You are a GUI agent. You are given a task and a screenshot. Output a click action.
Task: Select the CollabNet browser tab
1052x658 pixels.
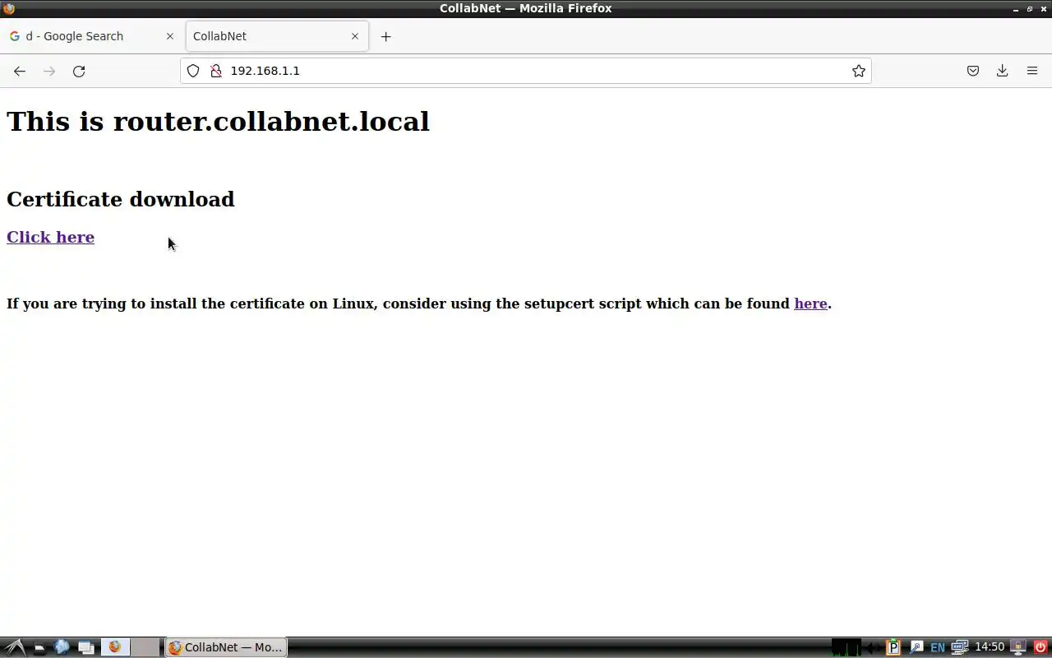coord(277,36)
